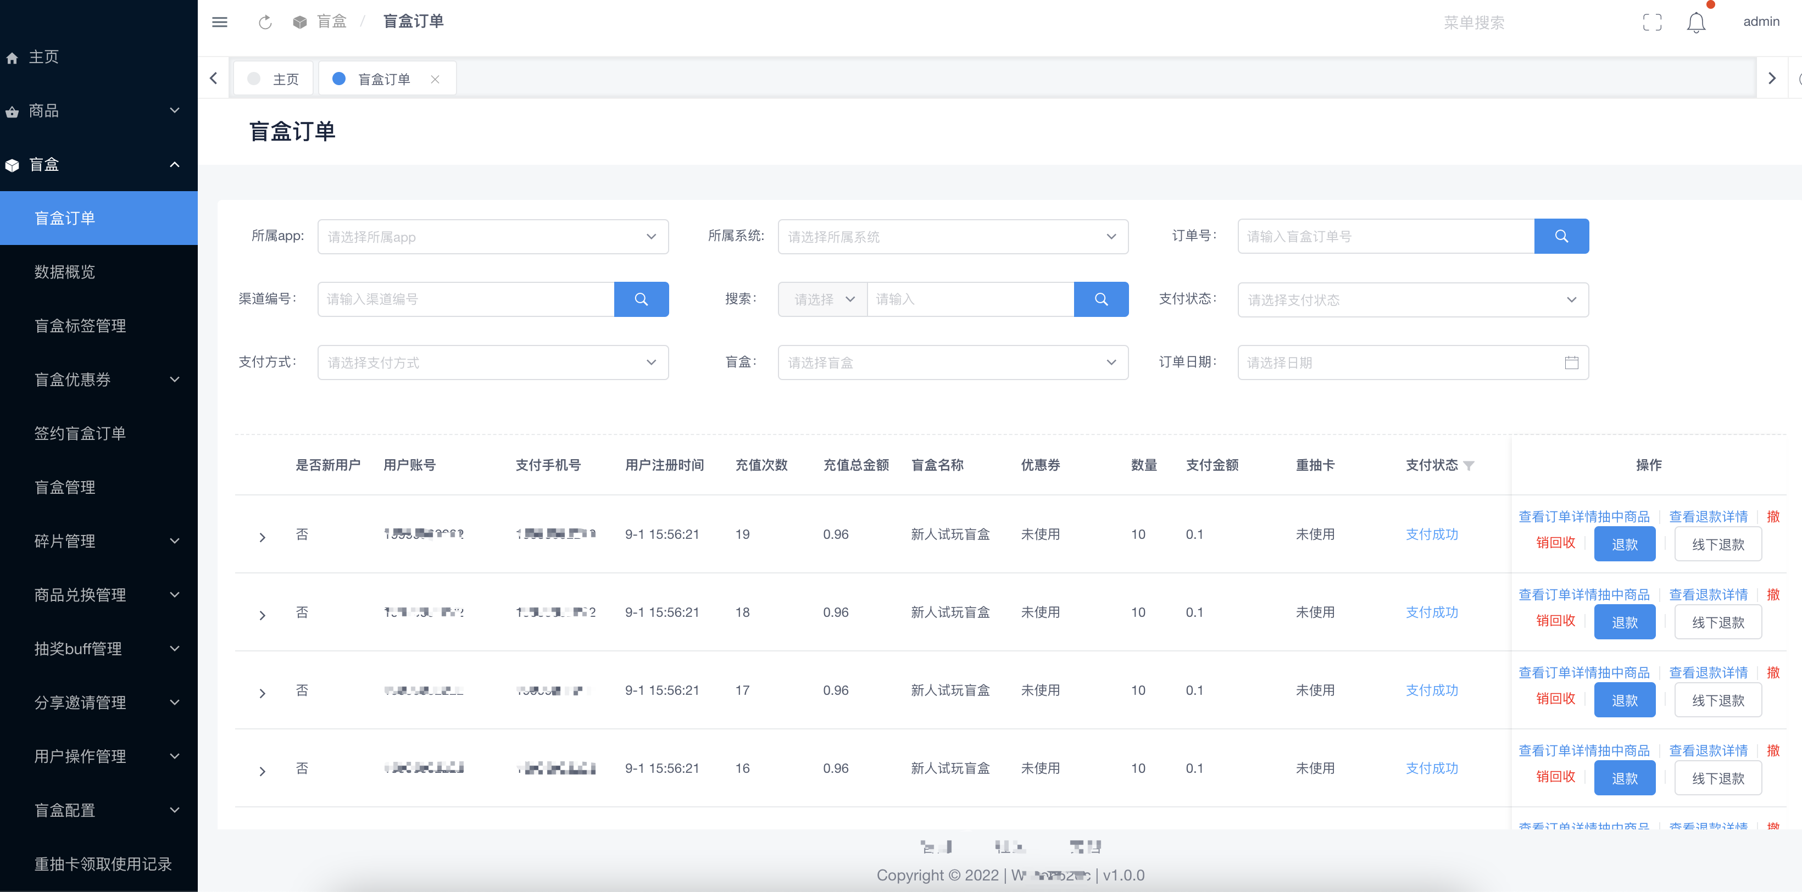Expand the row with 充值次数 17
1802x892 pixels.
pyautogui.click(x=262, y=693)
